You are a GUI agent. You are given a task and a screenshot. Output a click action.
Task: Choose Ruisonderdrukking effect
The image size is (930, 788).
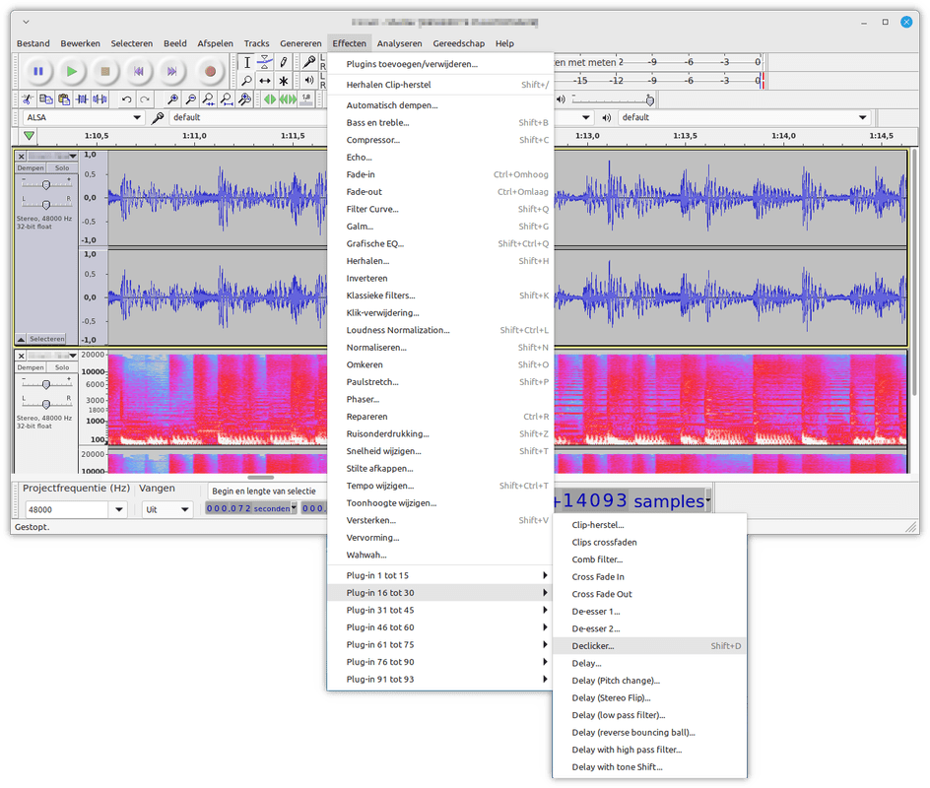pos(440,434)
